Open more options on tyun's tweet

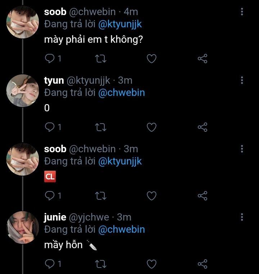tap(242, 80)
